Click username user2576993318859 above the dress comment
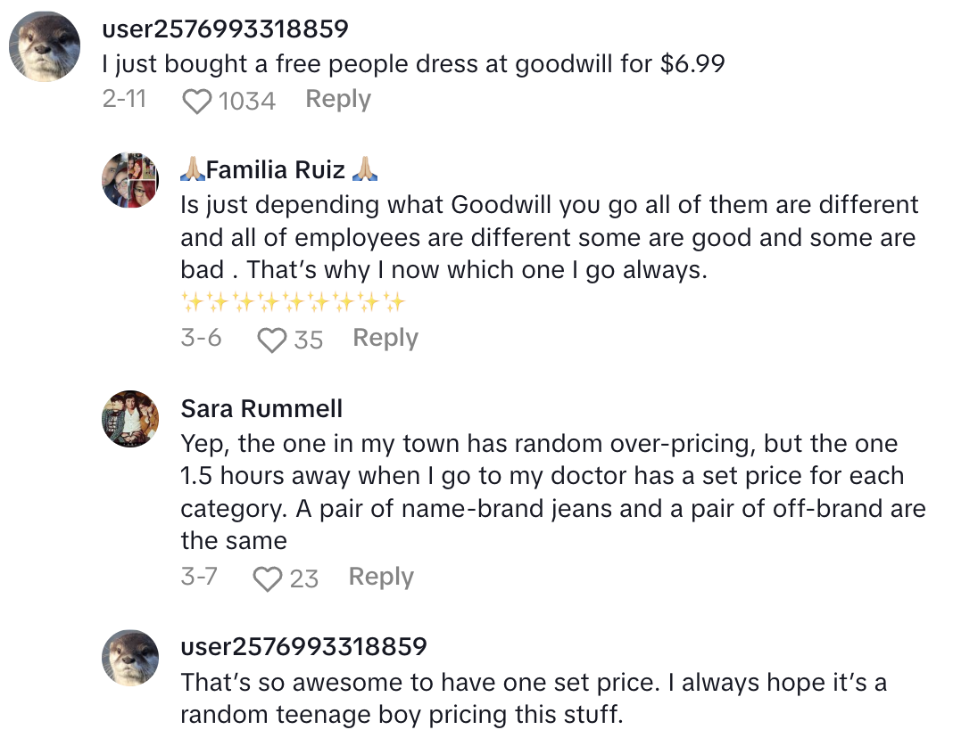 225,29
